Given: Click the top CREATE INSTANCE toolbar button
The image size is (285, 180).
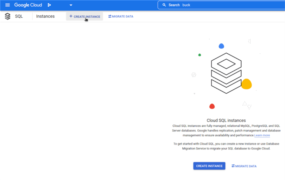Looking at the screenshot, I should tap(85, 17).
